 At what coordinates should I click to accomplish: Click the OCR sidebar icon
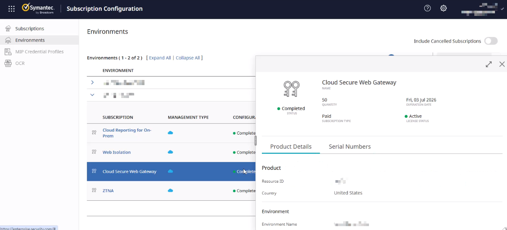click(x=8, y=63)
